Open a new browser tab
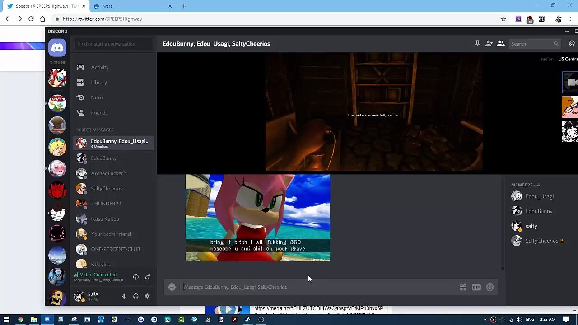The width and height of the screenshot is (578, 325). coord(184,6)
